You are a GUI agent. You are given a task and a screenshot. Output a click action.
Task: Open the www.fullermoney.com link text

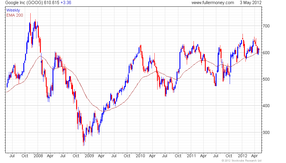point(213,3)
